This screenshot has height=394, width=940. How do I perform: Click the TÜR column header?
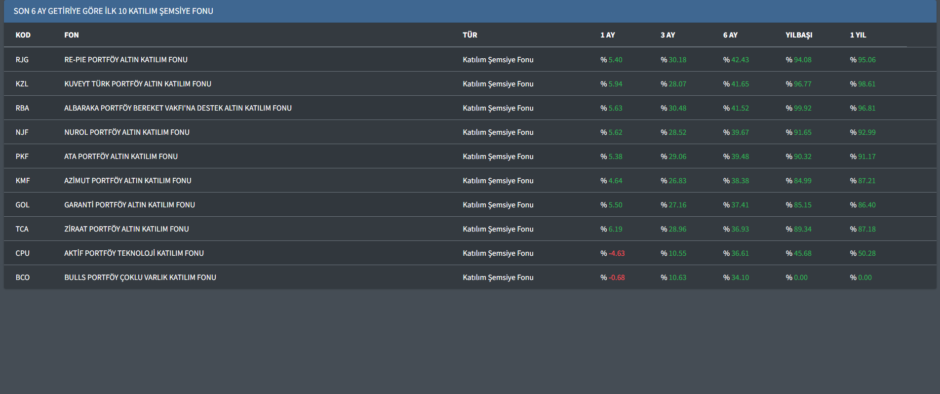point(470,35)
